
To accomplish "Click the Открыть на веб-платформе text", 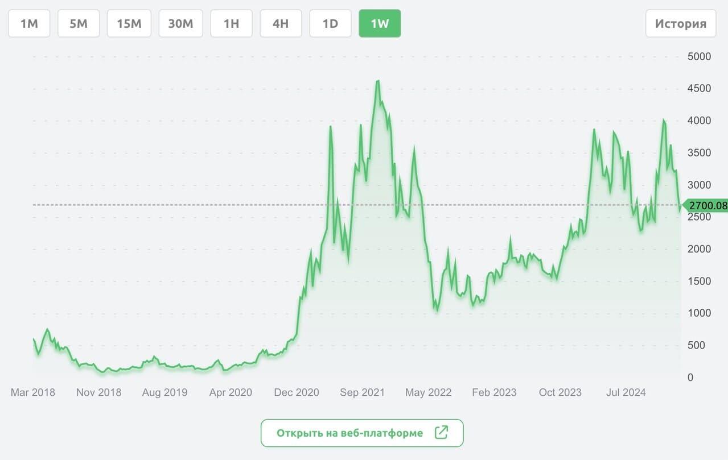I will coord(349,433).
